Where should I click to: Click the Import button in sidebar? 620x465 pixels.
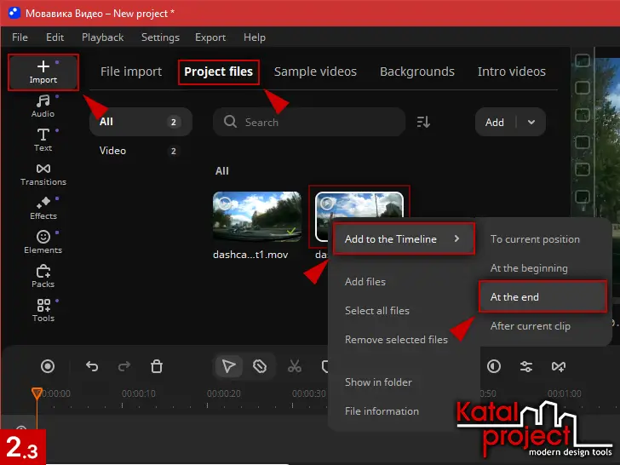tap(43, 72)
